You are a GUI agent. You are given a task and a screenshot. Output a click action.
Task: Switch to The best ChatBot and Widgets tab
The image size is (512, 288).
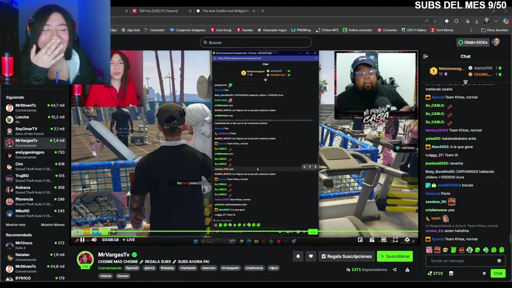point(226,11)
